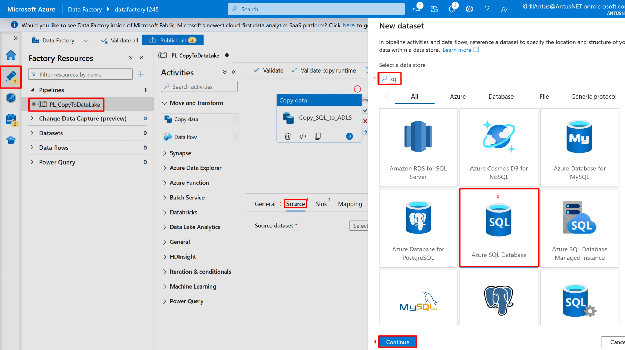Open the Monitor gauge icon in sidebar

pos(11,98)
